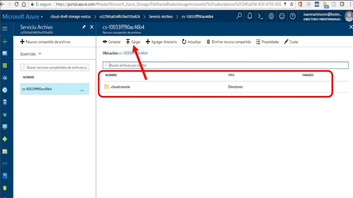Click the portal search magnifier icon
The width and height of the screenshot is (353, 198).
pos(239,16)
